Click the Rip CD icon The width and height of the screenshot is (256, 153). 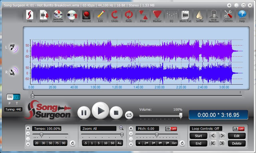click(x=72, y=16)
